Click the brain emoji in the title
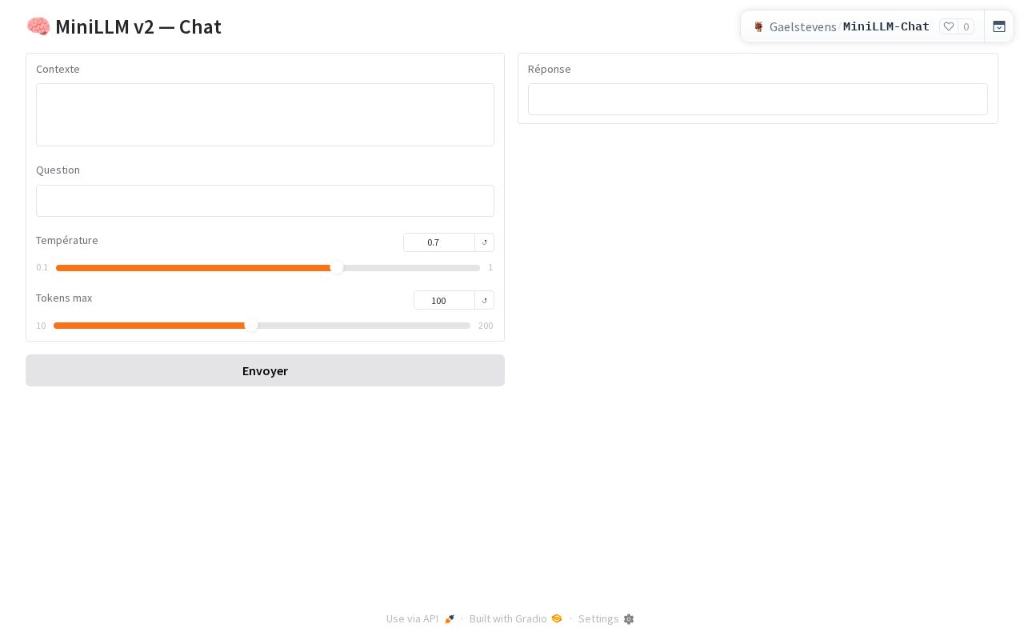The height and width of the screenshot is (640, 1024). click(x=38, y=26)
